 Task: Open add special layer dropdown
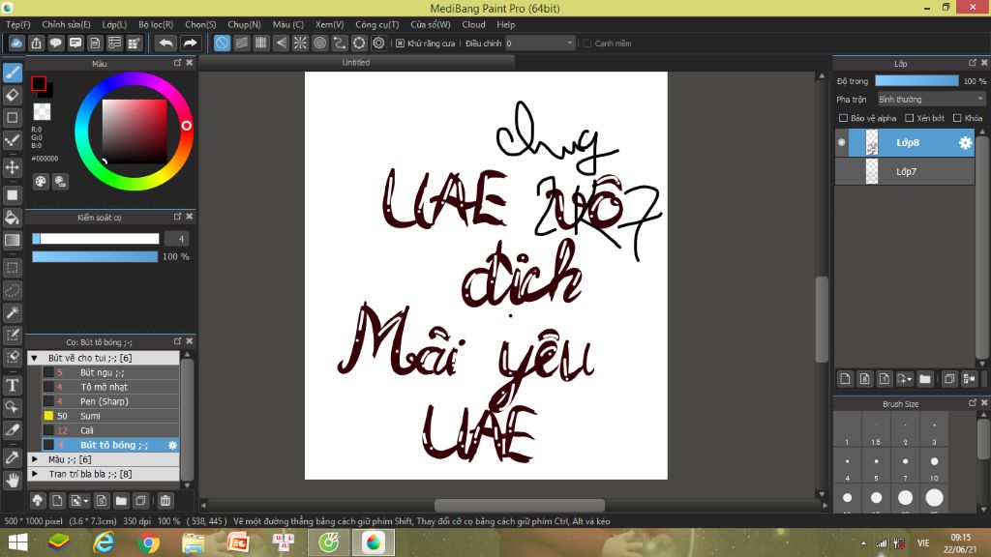click(905, 379)
